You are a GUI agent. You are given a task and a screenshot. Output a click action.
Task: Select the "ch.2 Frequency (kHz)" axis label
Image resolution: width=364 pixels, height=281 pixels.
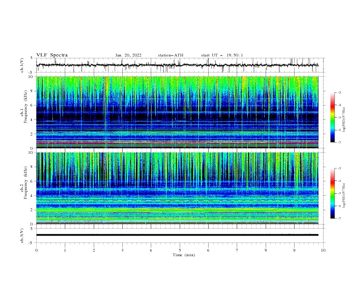coord(23,183)
